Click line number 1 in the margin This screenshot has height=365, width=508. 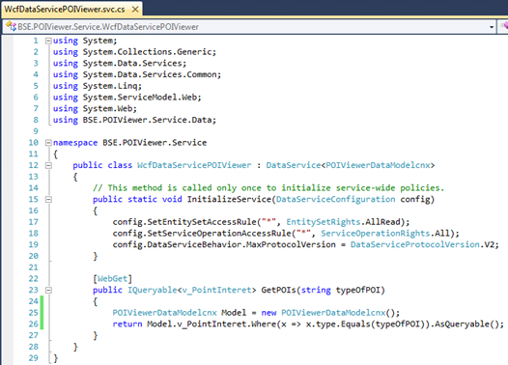[36, 41]
